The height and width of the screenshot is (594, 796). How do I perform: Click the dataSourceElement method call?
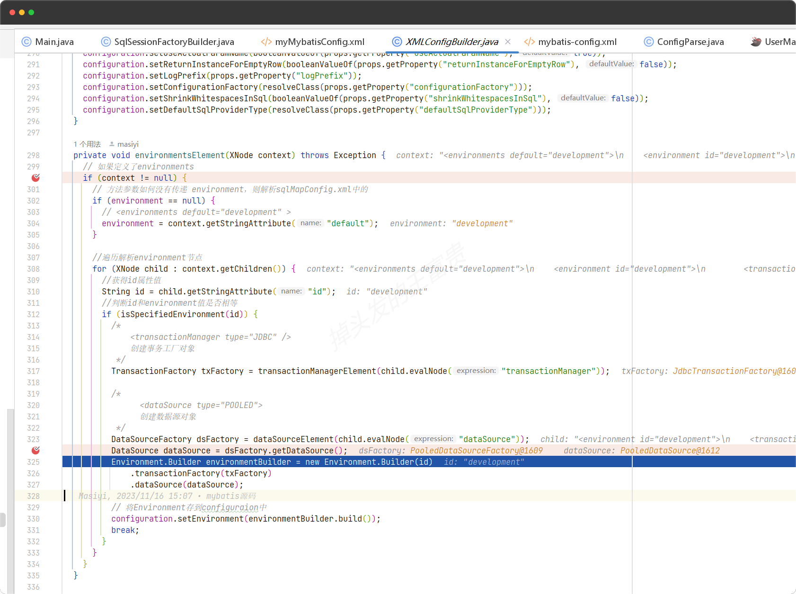pos(293,439)
